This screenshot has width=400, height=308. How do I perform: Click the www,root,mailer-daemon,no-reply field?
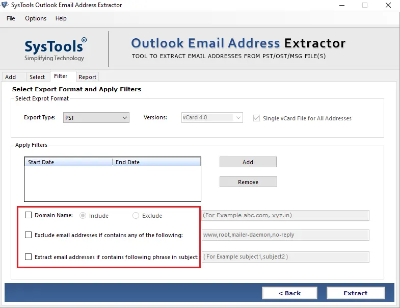(285, 235)
